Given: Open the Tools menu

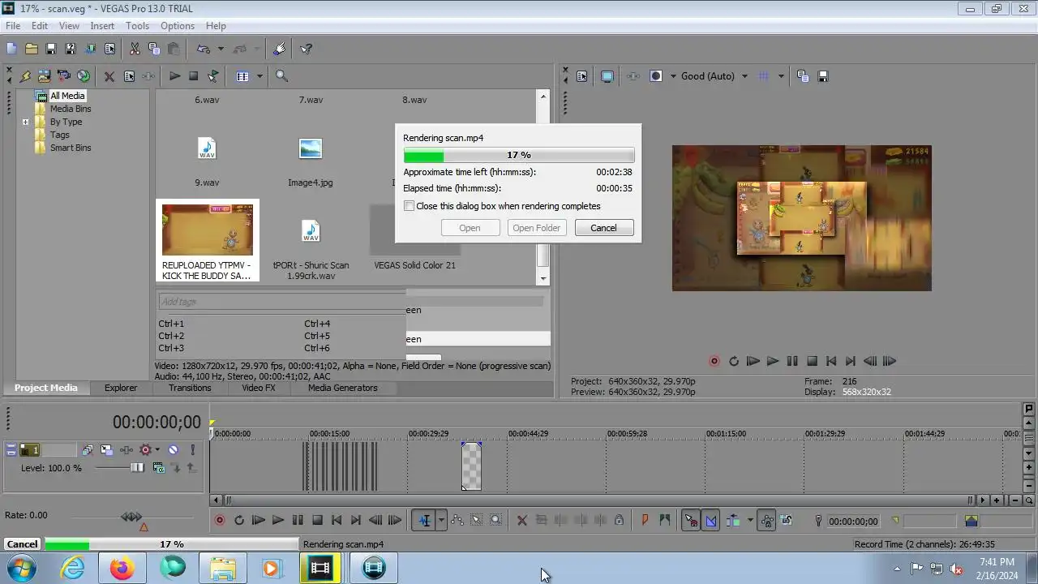Looking at the screenshot, I should point(137,26).
